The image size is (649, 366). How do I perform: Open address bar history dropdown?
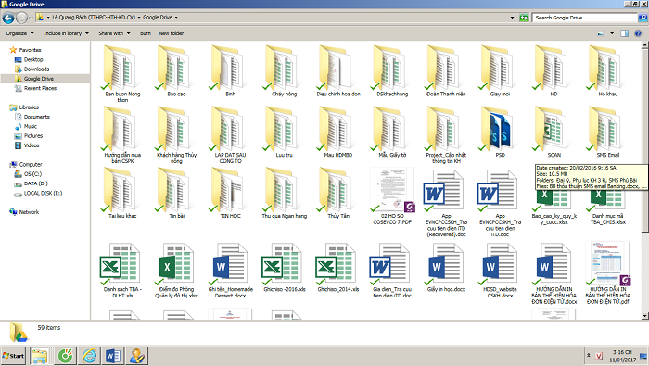pos(512,18)
